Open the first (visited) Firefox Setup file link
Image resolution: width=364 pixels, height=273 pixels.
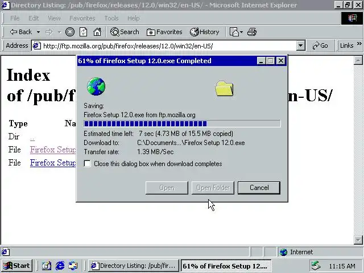coord(53,150)
